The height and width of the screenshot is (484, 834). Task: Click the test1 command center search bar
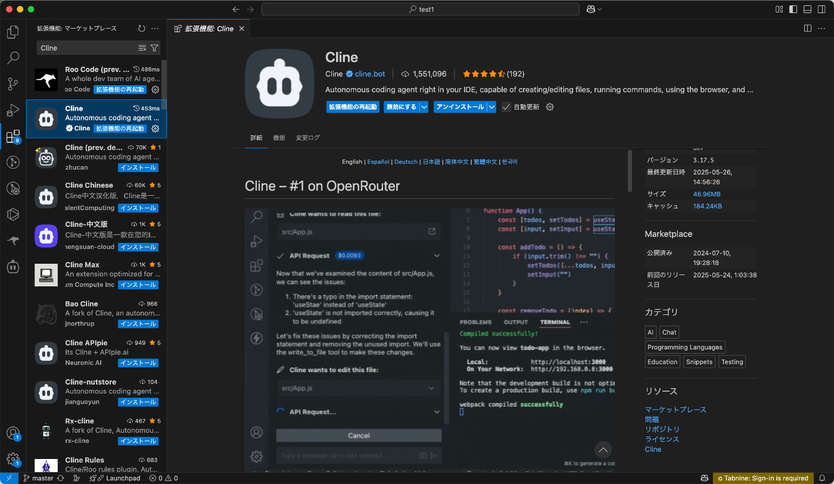pos(421,9)
